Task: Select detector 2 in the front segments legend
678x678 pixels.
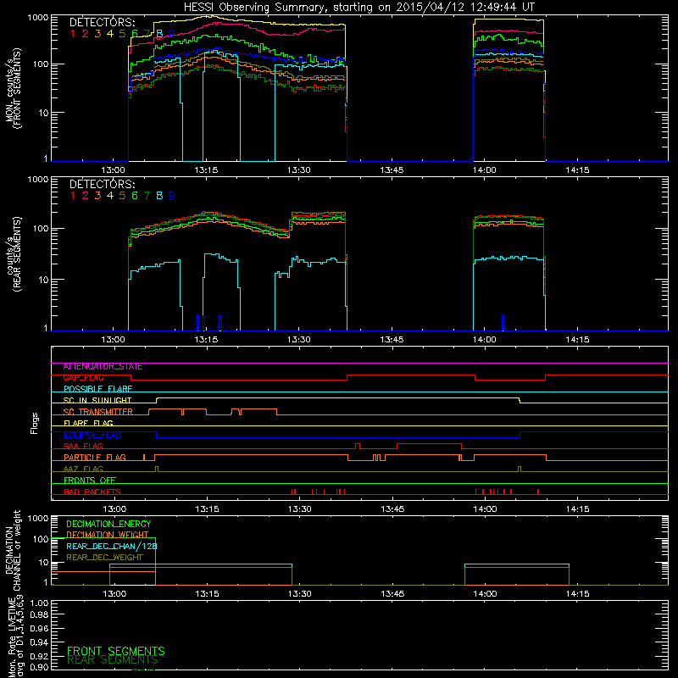Action: click(86, 34)
